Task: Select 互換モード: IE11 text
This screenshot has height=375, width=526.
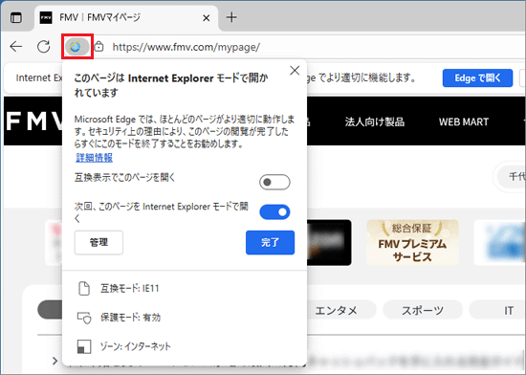Action: pos(129,289)
